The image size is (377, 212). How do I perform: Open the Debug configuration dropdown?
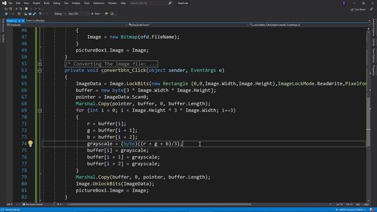pos(60,14)
